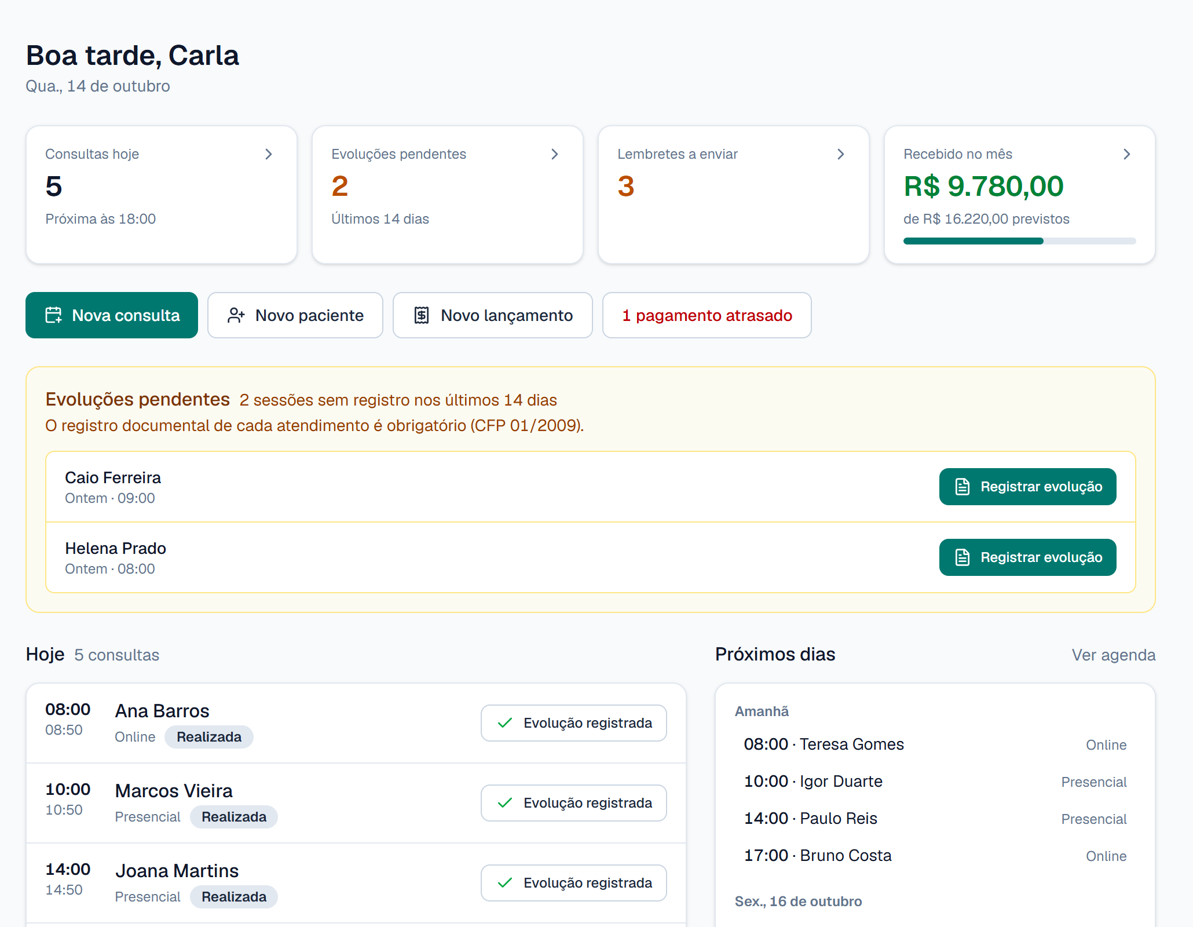
Task: Open the 1 pagamento atrasado alert
Action: [707, 315]
